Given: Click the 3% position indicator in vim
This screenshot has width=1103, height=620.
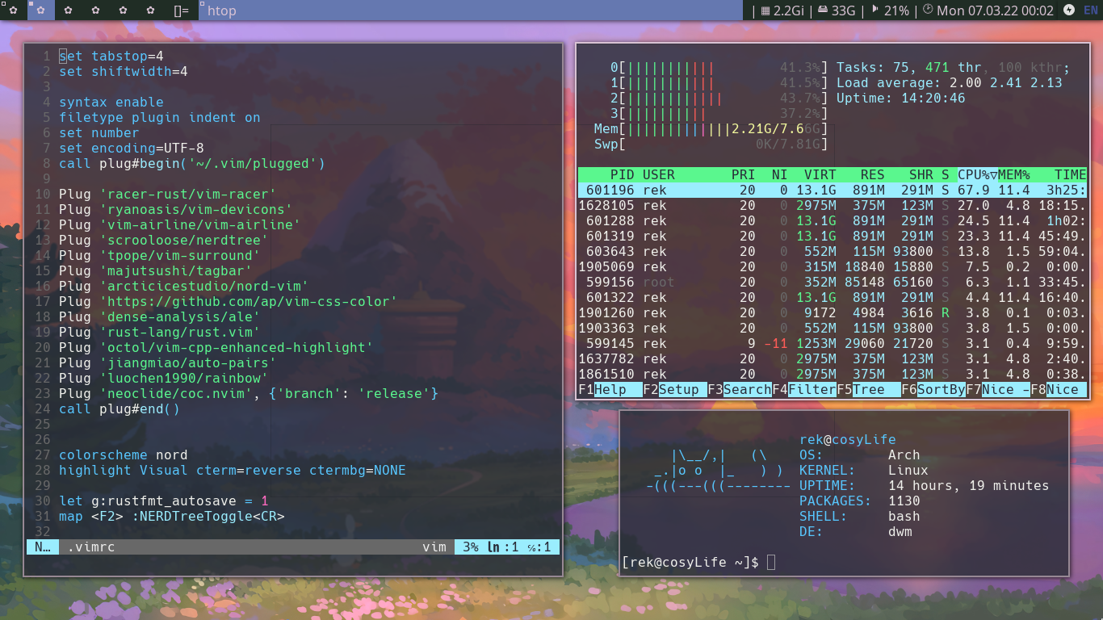Looking at the screenshot, I should (471, 547).
